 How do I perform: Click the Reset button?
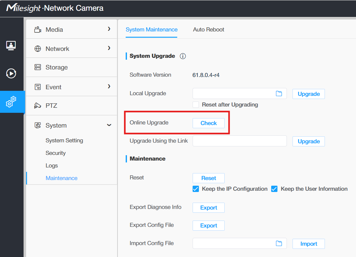coord(208,178)
